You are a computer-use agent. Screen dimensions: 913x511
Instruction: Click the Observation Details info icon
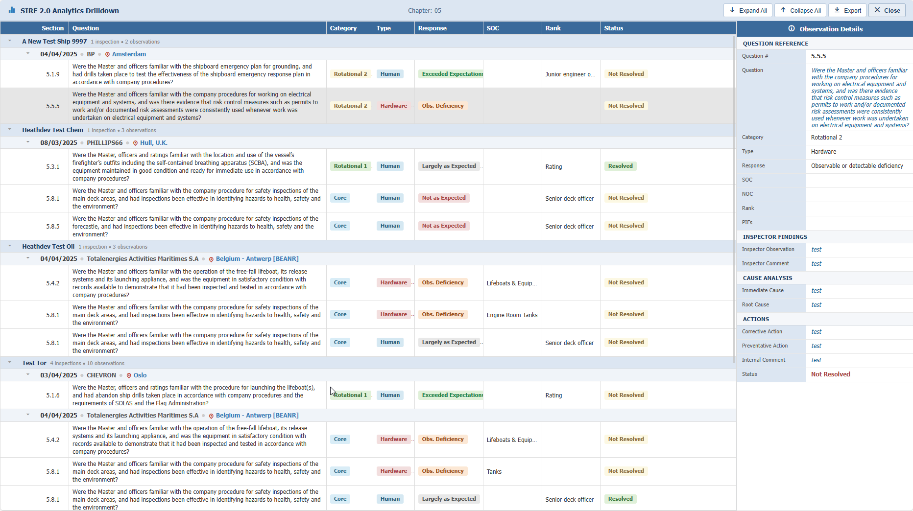click(x=792, y=29)
